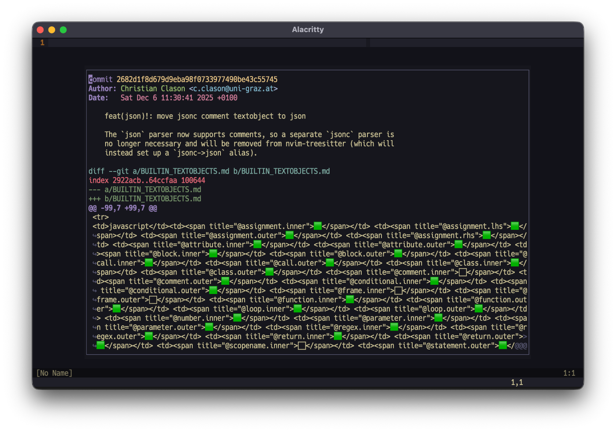Click line starting 'no longer necessary and will'
Image resolution: width=616 pixels, height=432 pixels.
tap(249, 144)
